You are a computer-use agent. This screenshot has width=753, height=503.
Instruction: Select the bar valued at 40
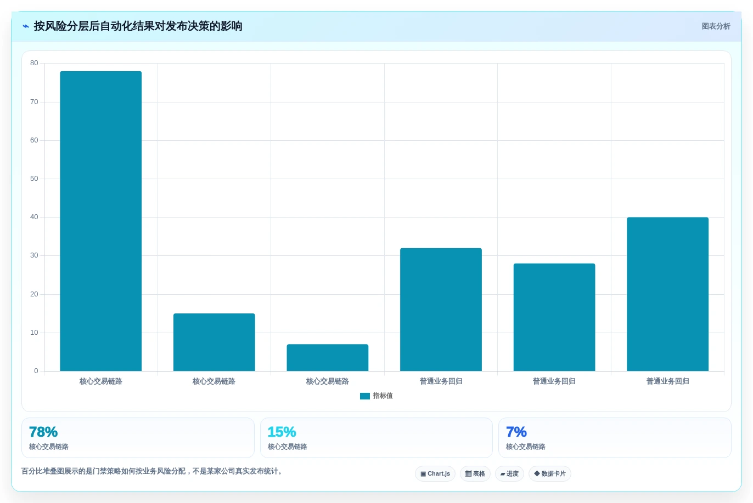[x=667, y=294]
